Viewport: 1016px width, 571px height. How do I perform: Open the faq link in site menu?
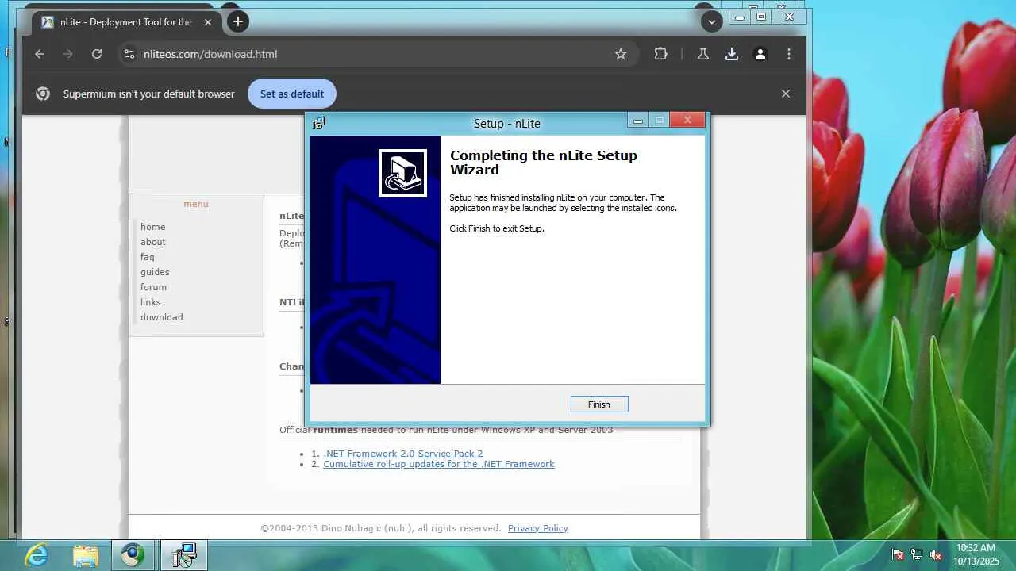click(x=148, y=257)
